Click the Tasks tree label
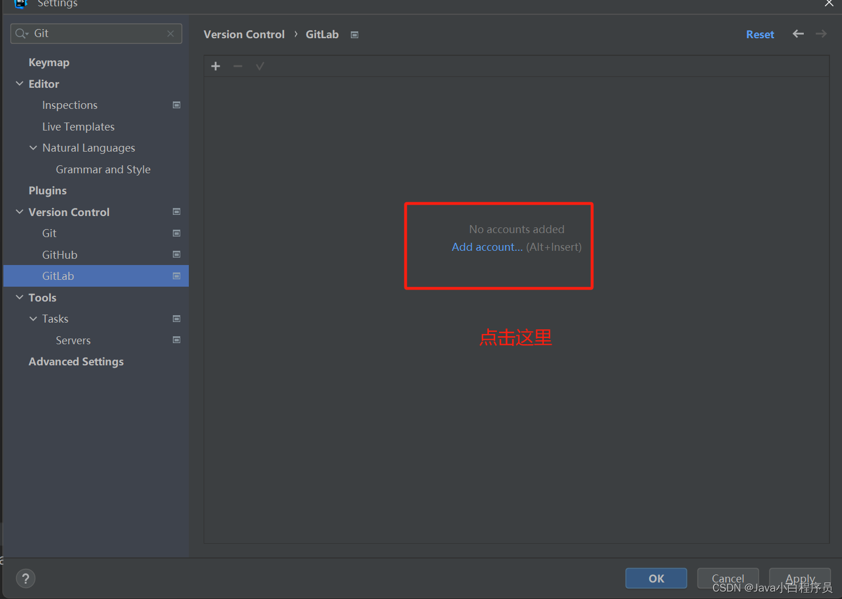 pos(55,319)
